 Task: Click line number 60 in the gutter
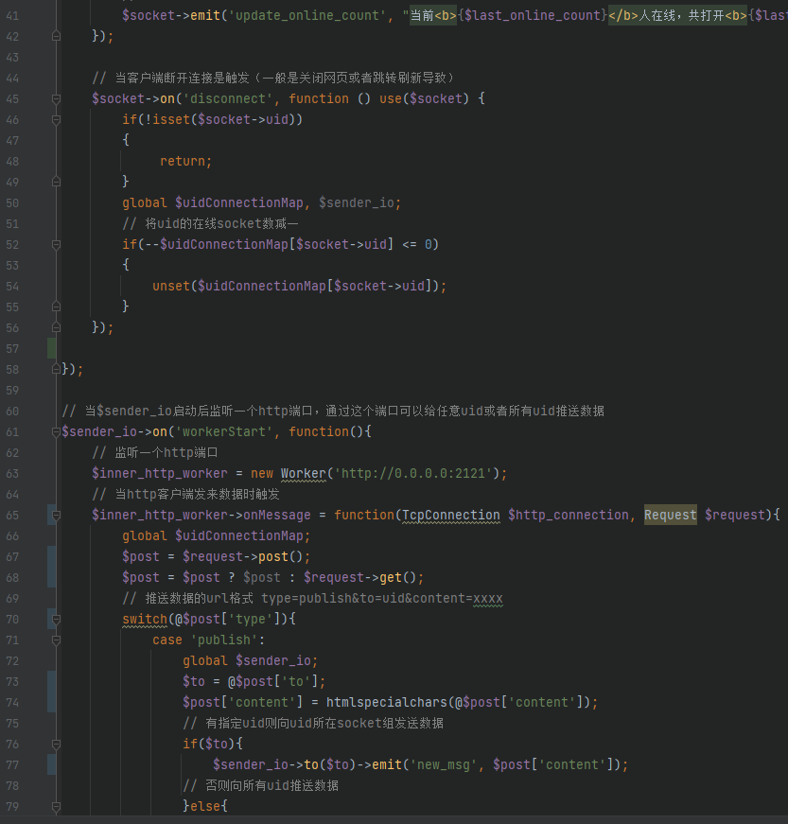(x=12, y=411)
